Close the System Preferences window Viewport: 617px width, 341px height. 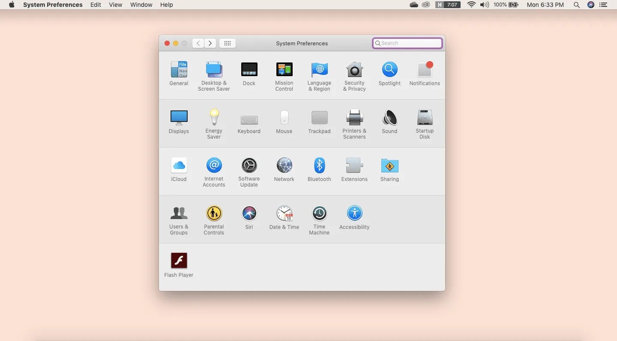(167, 43)
